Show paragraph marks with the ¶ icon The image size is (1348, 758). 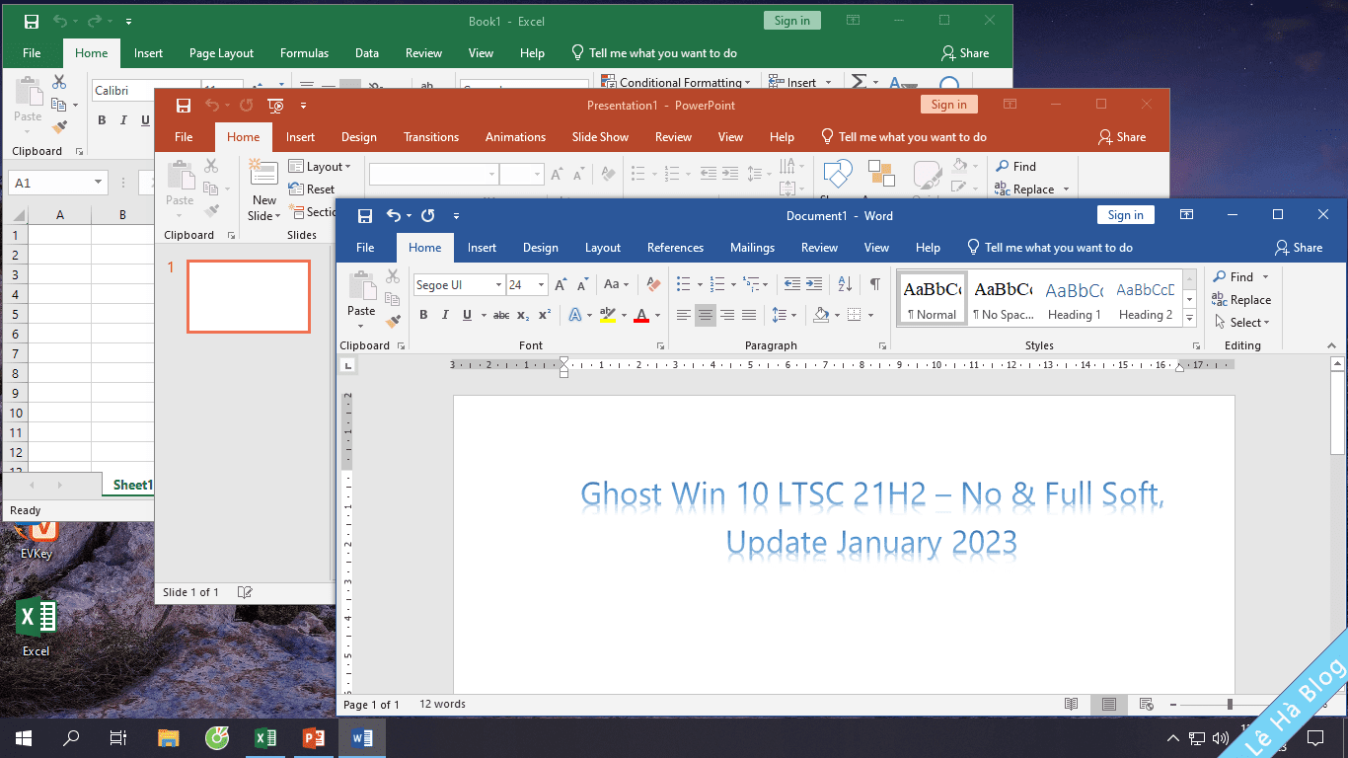[x=872, y=284]
